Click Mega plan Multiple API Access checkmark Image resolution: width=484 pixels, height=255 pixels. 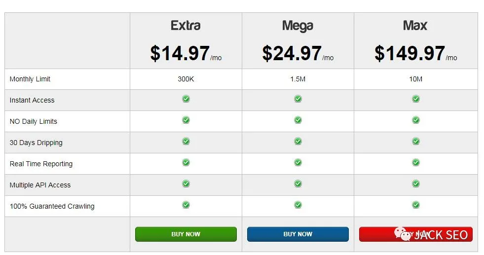pyautogui.click(x=298, y=184)
